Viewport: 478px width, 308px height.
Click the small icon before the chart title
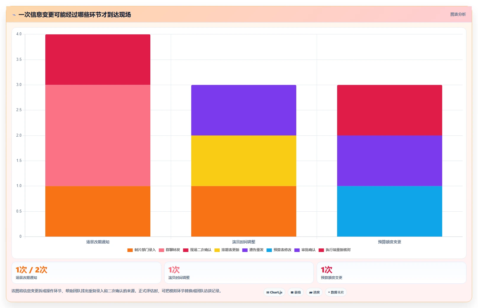[14, 15]
